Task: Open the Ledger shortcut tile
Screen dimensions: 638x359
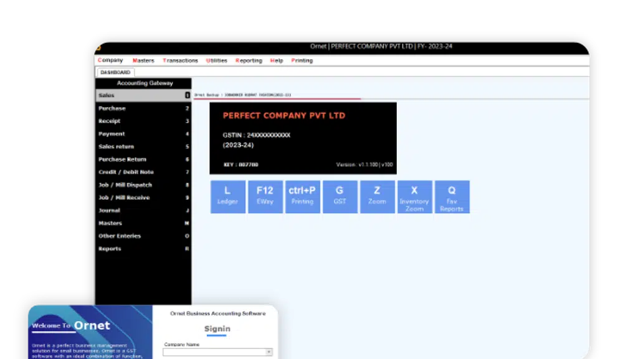Action: pyautogui.click(x=228, y=197)
